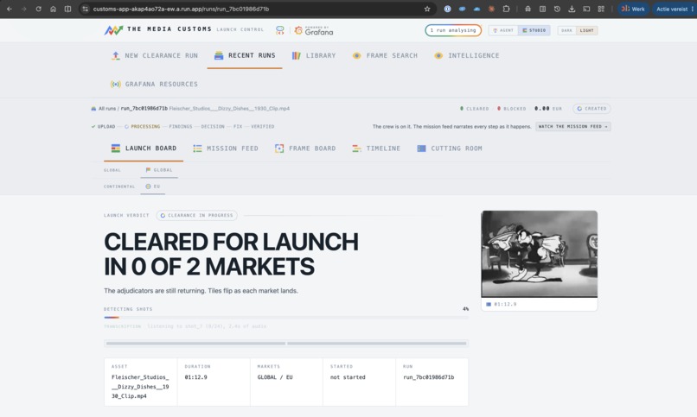Image resolution: width=697 pixels, height=417 pixels.
Task: Open the downloads tray icon
Action: point(572,9)
